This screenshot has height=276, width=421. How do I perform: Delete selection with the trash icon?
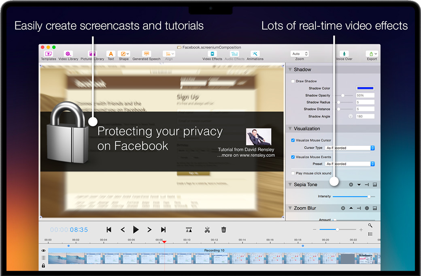(223, 230)
